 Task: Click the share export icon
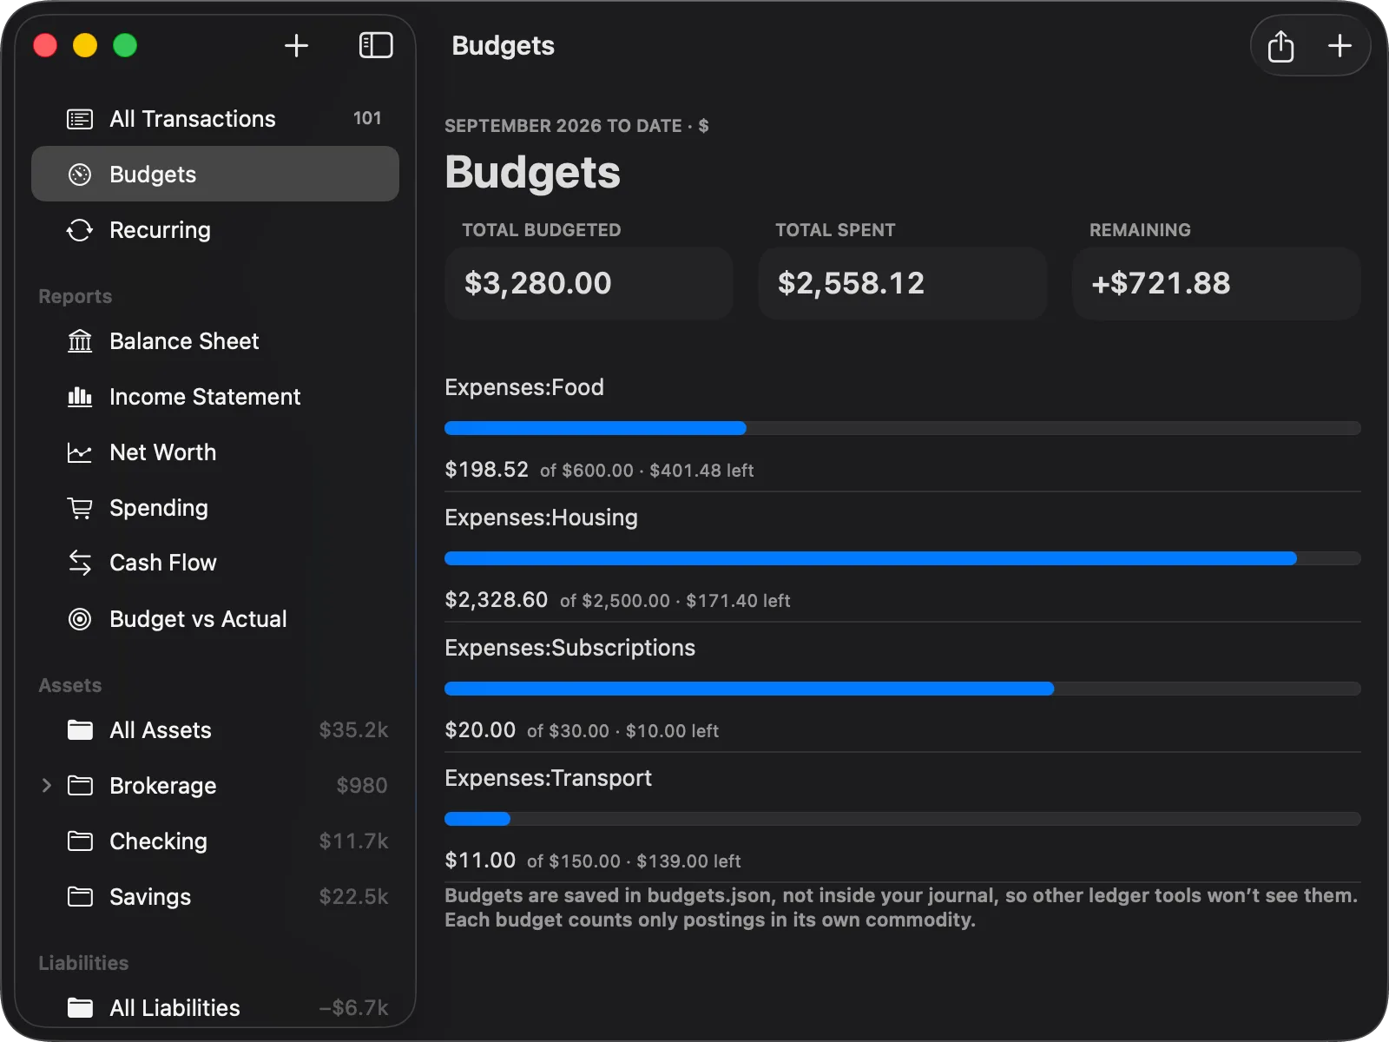(x=1280, y=46)
